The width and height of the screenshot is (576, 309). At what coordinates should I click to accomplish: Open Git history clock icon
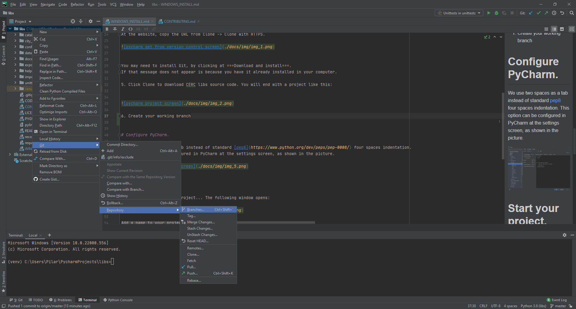[x=554, y=13]
